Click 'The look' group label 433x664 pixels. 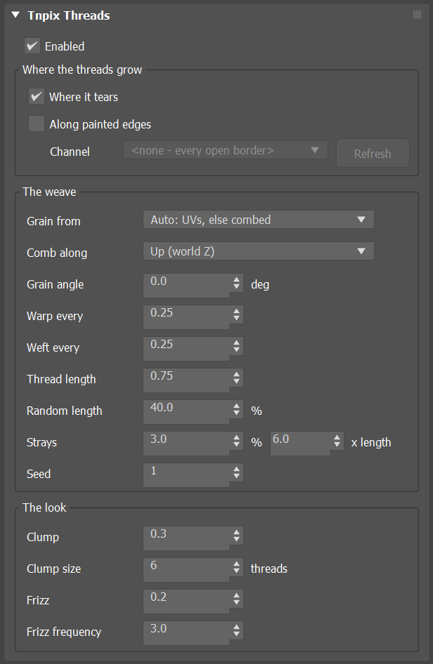coord(44,507)
